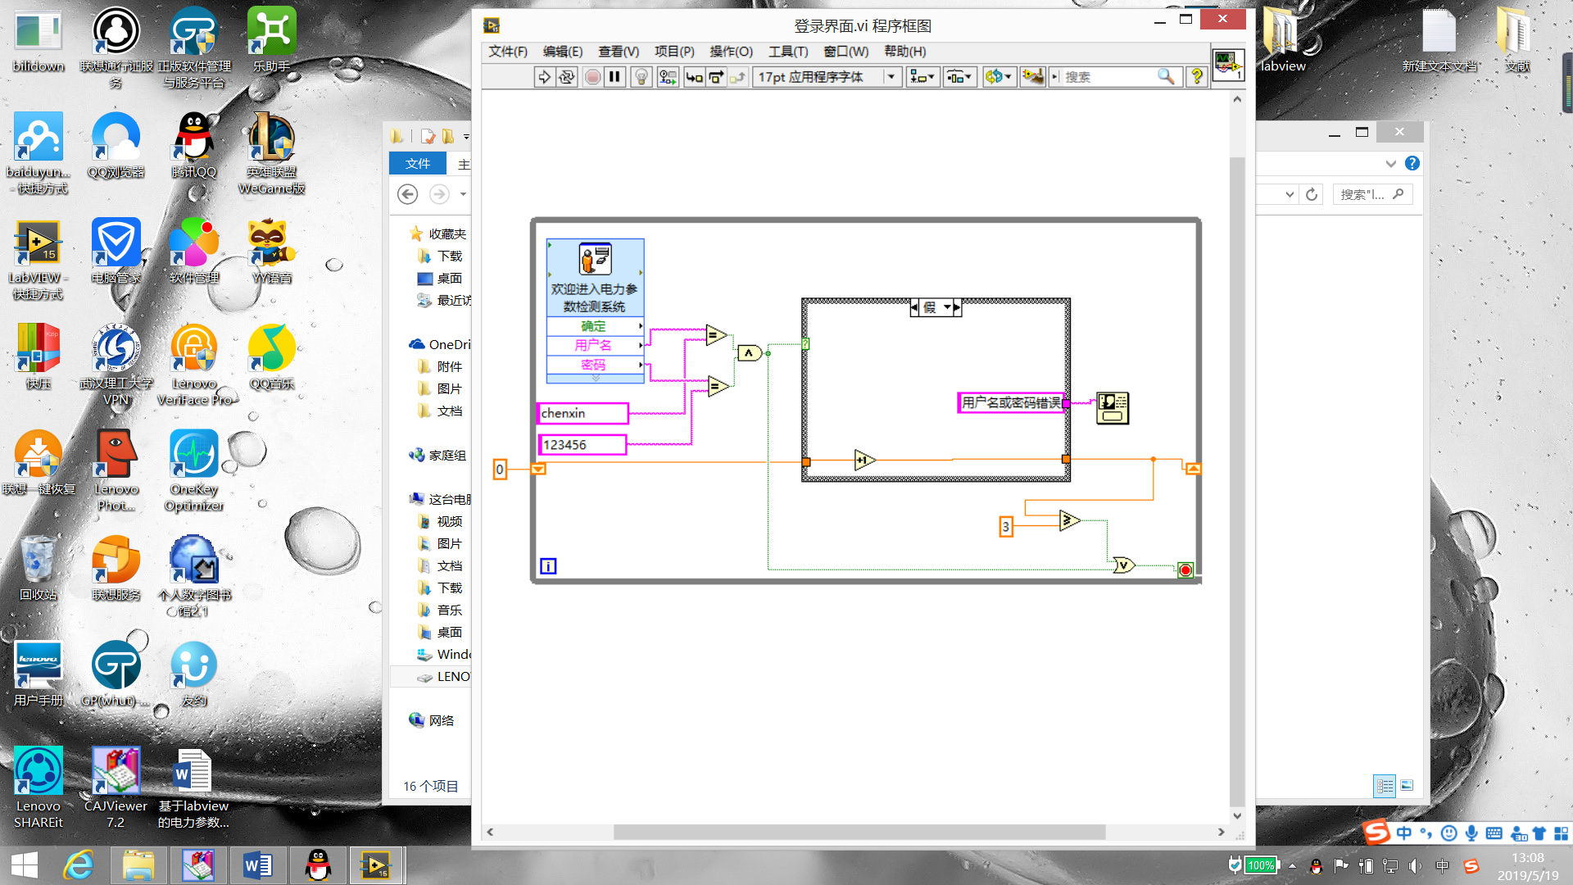The height and width of the screenshot is (885, 1573).
Task: Click the Run Continuously button
Action: tap(567, 77)
